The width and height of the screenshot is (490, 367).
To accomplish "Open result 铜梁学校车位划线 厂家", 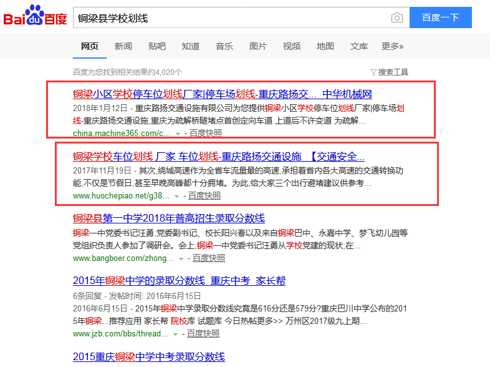I will click(x=218, y=156).
